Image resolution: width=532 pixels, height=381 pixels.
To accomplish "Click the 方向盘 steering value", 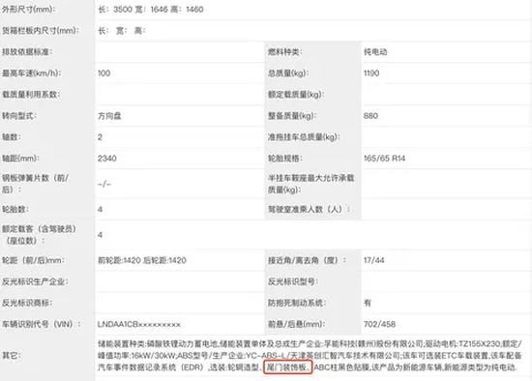I will (x=109, y=116).
